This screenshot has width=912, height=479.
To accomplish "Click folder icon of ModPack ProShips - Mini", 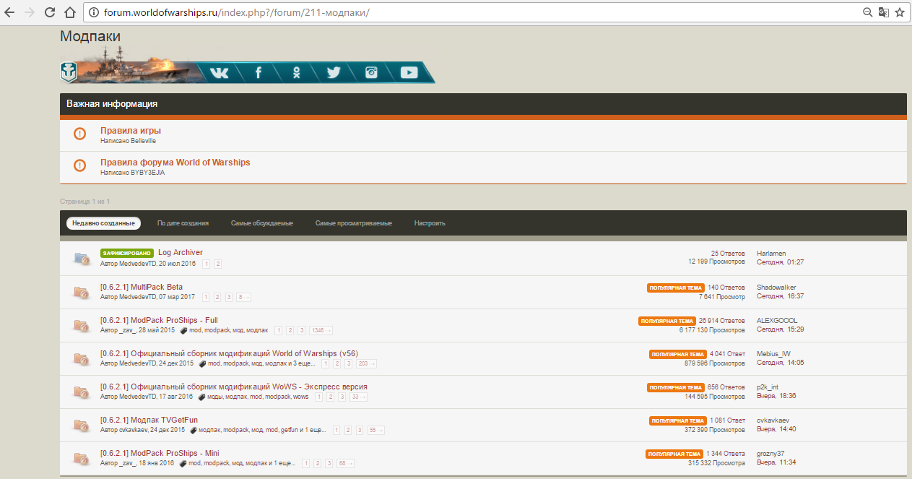I will [81, 458].
